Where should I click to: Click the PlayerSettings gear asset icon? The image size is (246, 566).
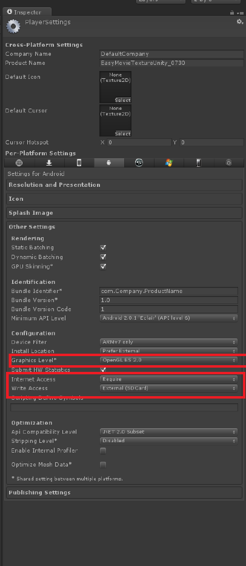coord(13,26)
